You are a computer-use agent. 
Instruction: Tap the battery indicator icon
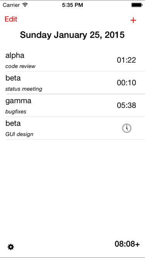[x=136, y=5]
